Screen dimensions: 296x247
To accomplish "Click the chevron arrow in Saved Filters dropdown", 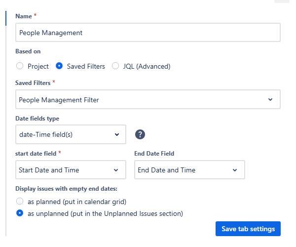I will click(x=270, y=100).
